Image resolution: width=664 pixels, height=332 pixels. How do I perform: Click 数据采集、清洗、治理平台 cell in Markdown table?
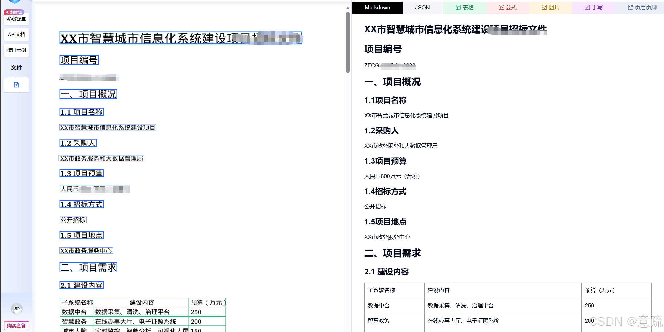pyautogui.click(x=503, y=306)
